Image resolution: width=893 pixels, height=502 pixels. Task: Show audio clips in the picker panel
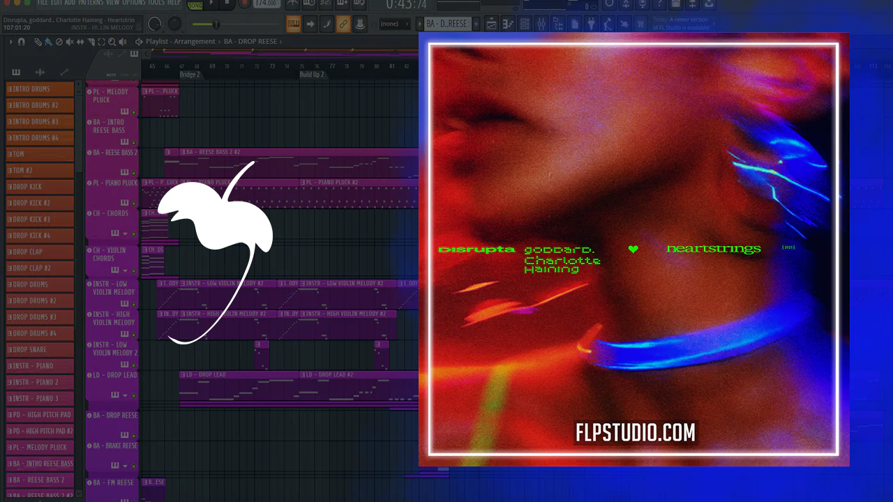(x=40, y=73)
